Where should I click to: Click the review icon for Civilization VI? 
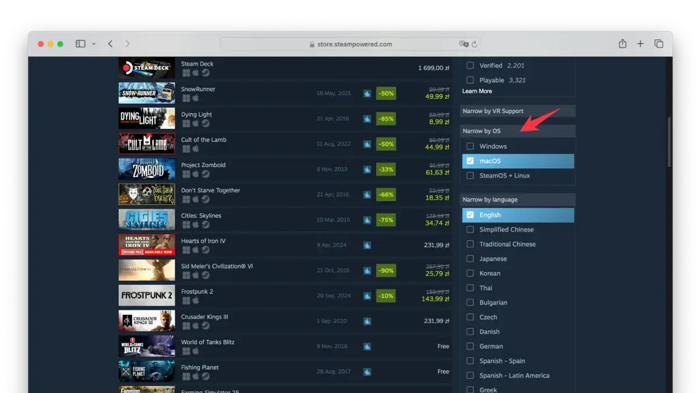point(367,271)
